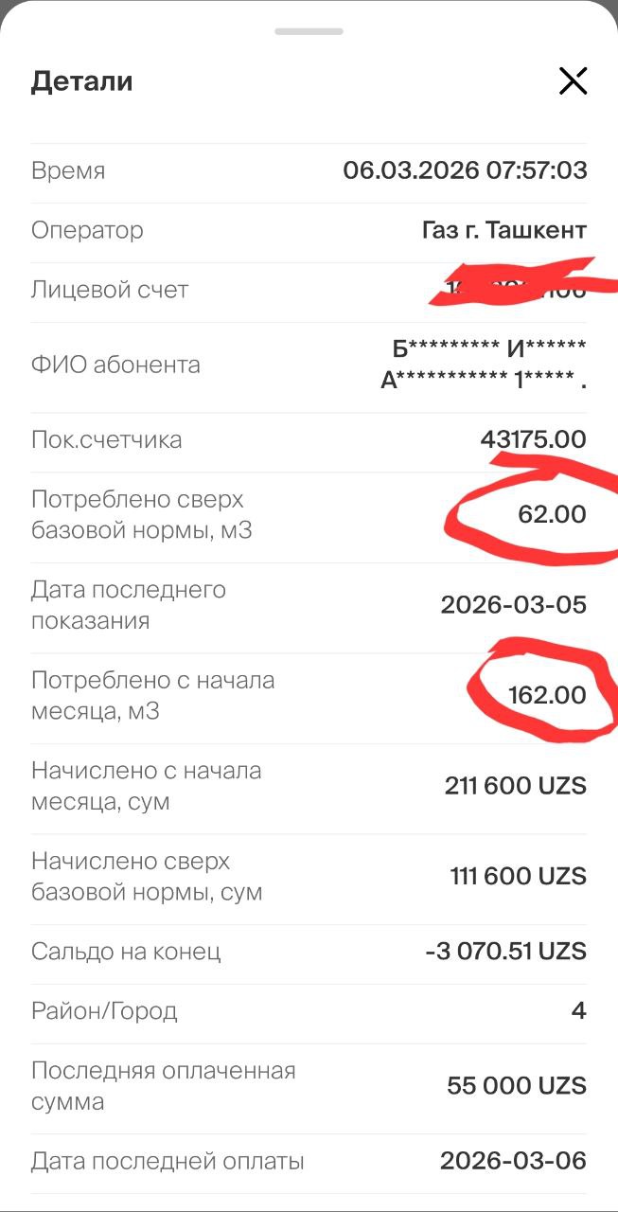
Task: Tap the balance -3 070.51 UZS
Action: (505, 951)
